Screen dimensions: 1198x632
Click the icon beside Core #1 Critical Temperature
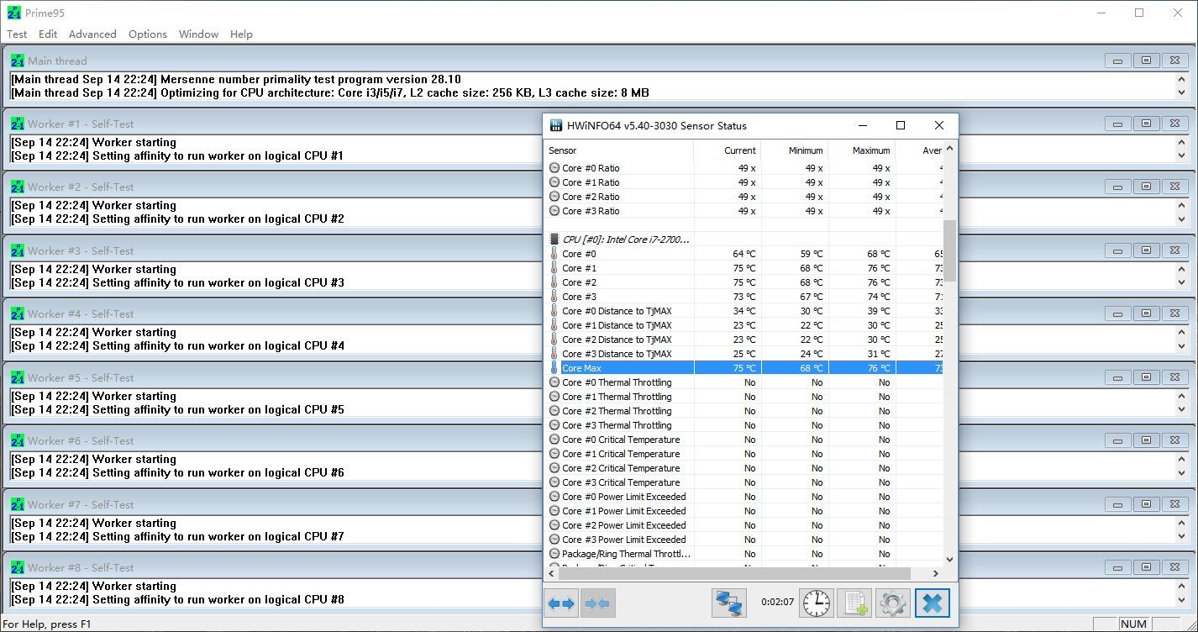[554, 454]
